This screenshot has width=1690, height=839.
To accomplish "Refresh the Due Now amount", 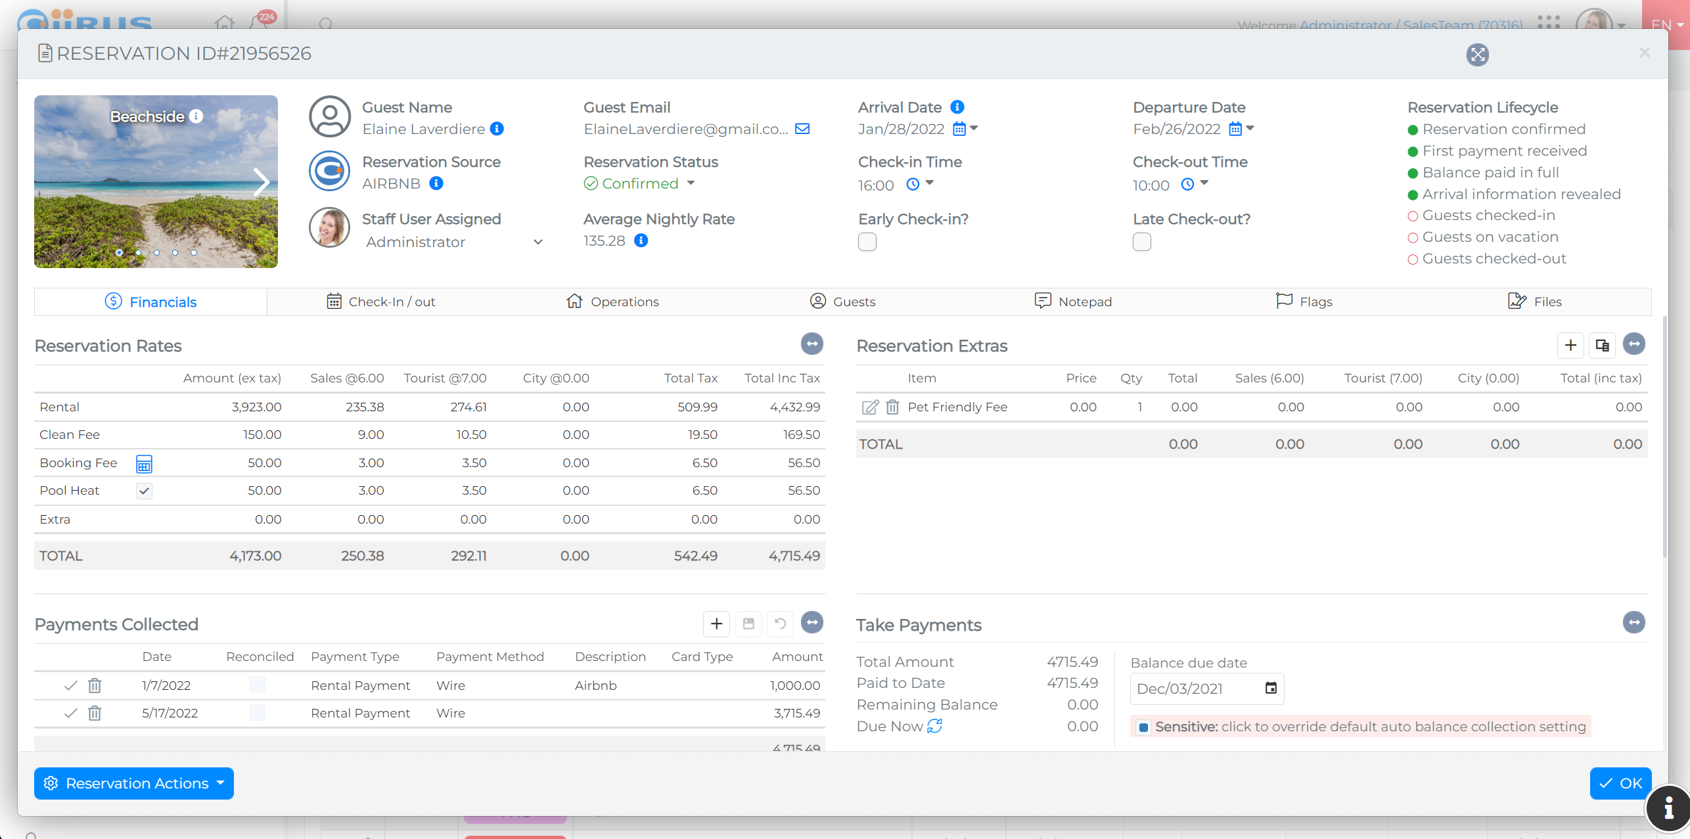I will (x=934, y=726).
